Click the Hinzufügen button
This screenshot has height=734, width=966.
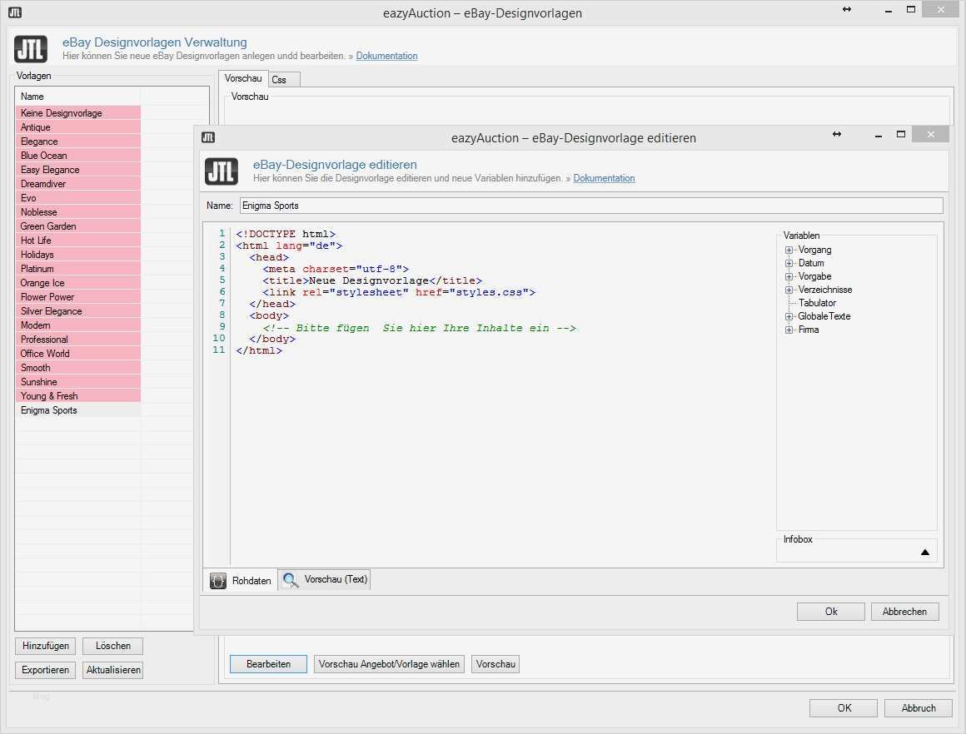pos(46,646)
